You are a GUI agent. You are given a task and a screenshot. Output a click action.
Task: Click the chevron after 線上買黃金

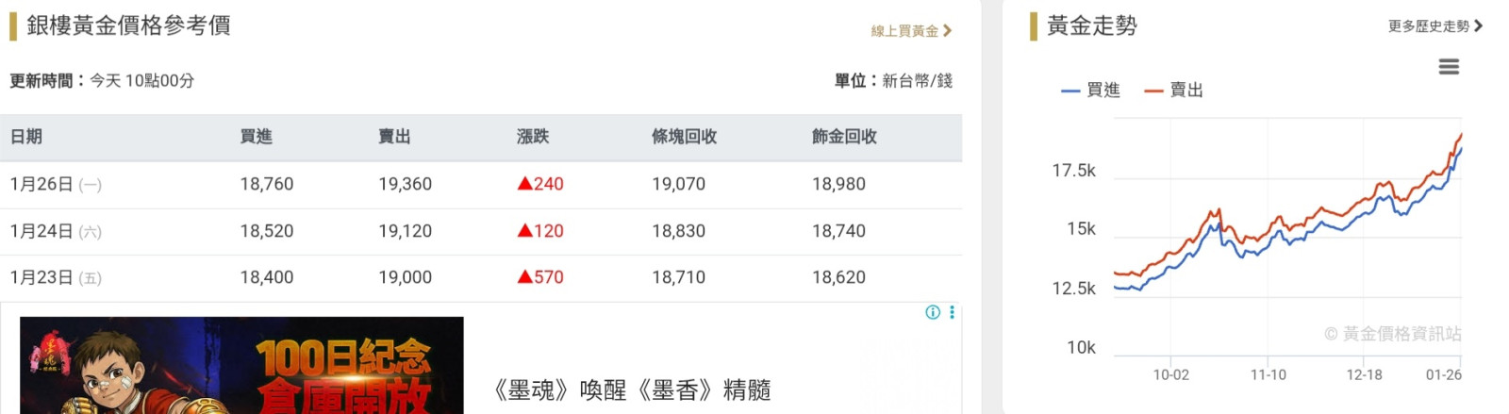pos(948,31)
